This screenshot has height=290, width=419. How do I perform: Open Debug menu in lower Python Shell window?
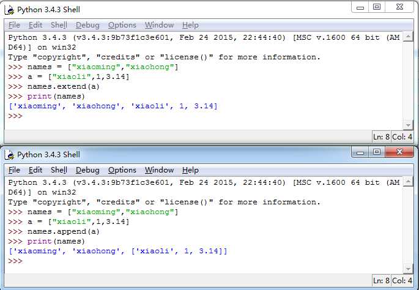click(x=87, y=170)
